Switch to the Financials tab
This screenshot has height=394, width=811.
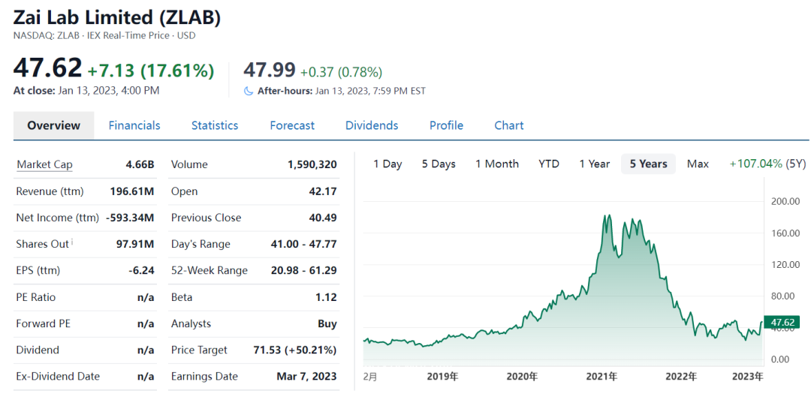point(134,125)
